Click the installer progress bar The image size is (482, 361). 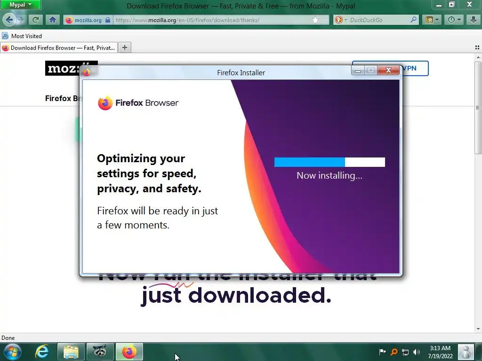coord(329,162)
